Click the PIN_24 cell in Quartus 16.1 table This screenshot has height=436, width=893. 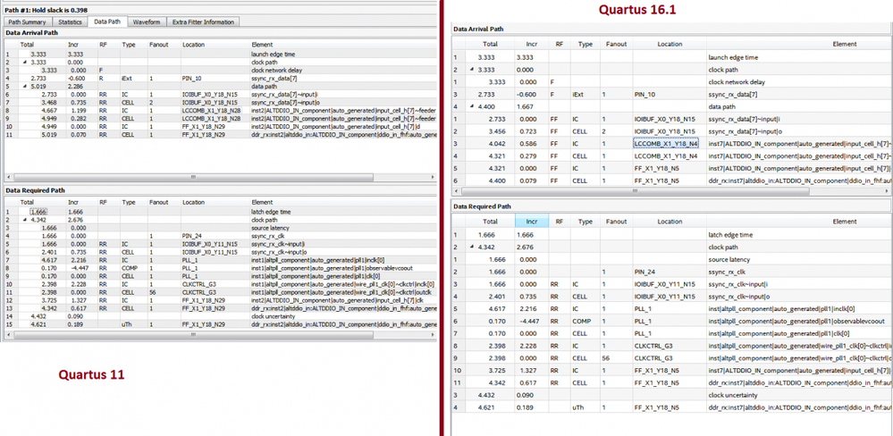click(x=647, y=272)
